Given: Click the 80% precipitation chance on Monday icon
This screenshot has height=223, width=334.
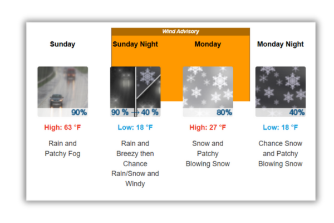Looking at the screenshot, I should click(224, 112).
